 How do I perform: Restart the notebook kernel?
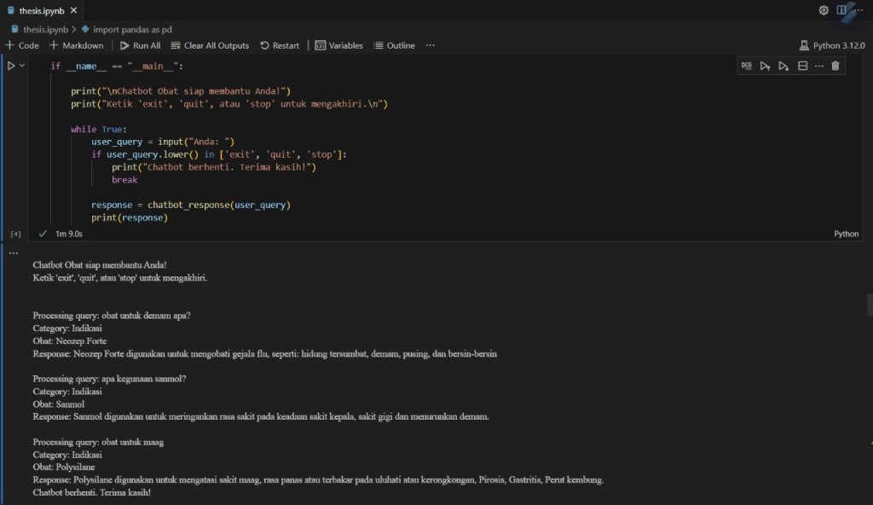280,45
